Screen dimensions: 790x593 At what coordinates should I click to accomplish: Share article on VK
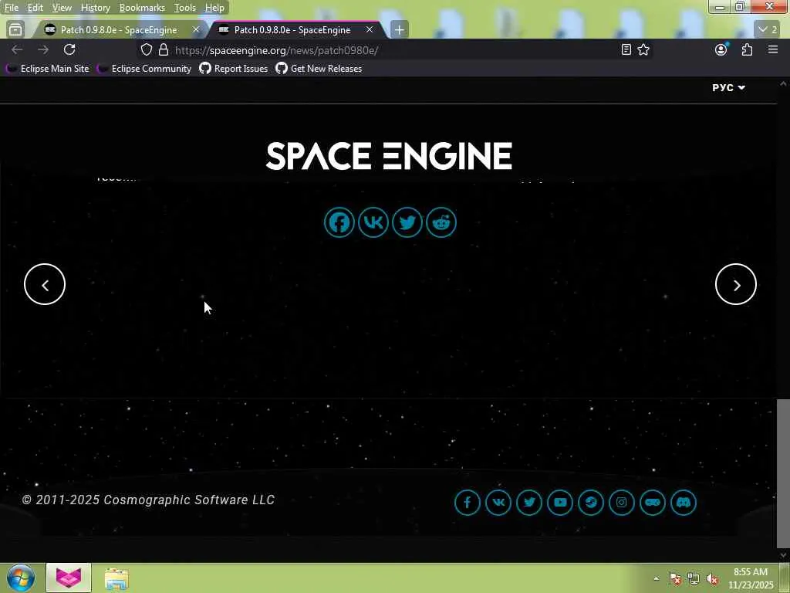coord(373,222)
